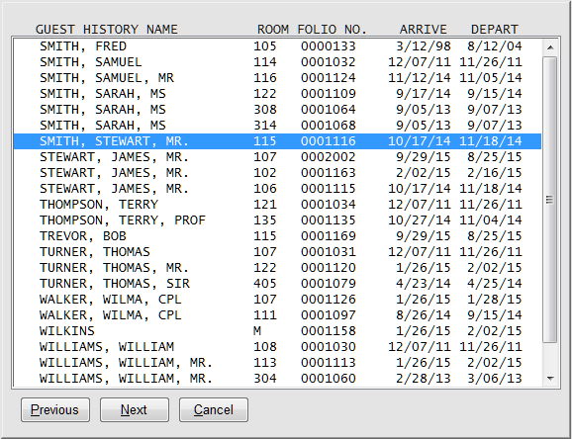The height and width of the screenshot is (439, 572).
Task: Choose WILLIAMS, WILLIAM, MR. room 304
Action: click(278, 379)
